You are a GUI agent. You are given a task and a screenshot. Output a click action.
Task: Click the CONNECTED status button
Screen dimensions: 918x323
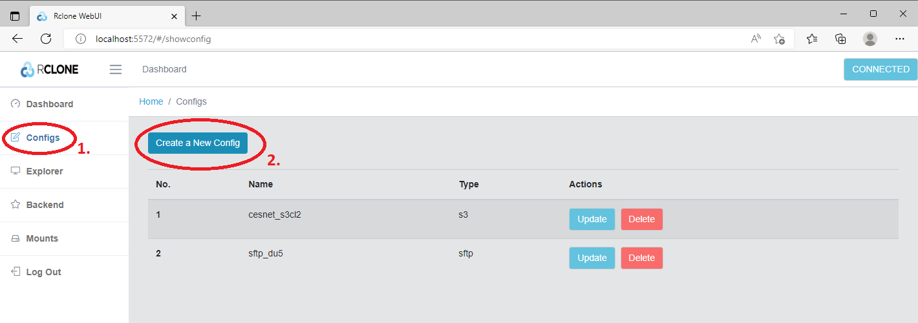880,69
